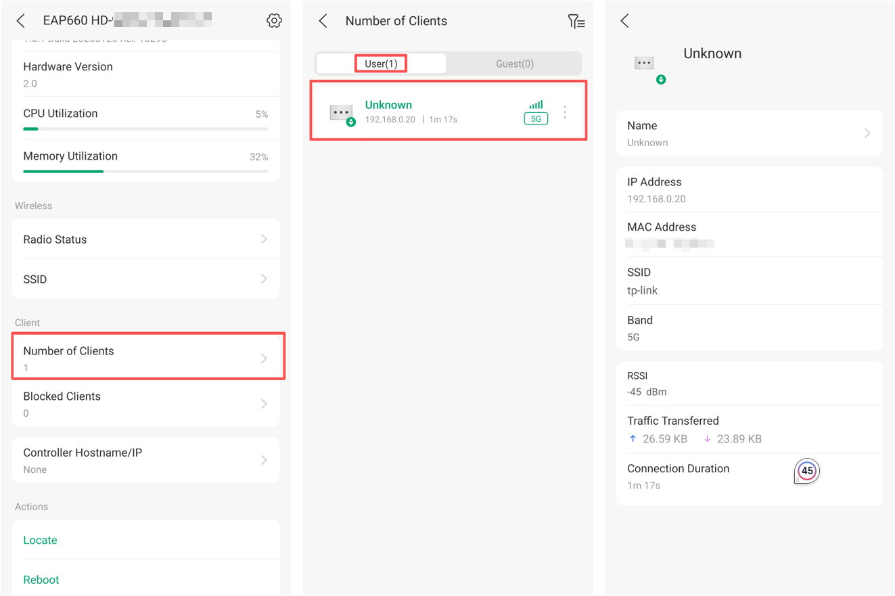Click the Unknown client device icon
895x596 pixels.
342,112
